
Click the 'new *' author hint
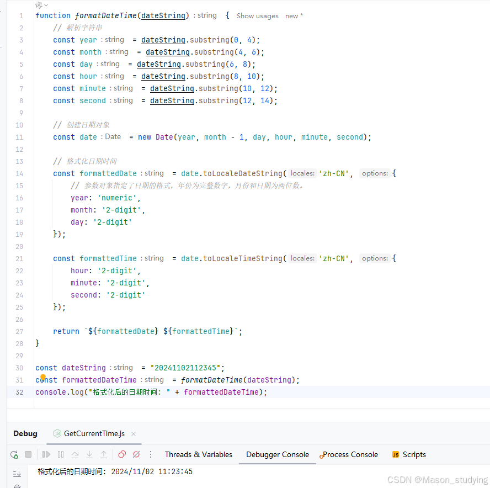[x=294, y=16]
